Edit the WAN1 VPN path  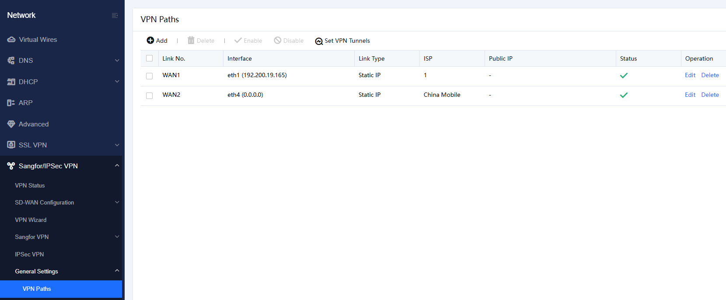point(690,75)
